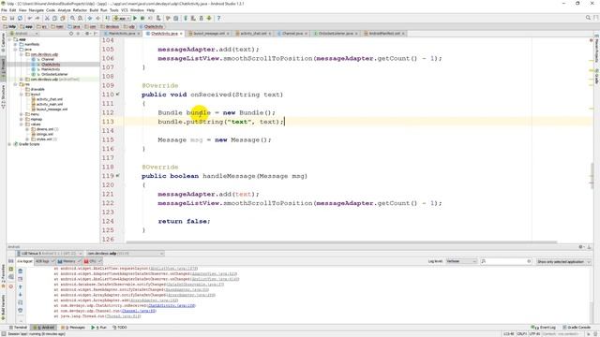Click the Paste toolbar icon
This screenshot has height=337, width=600.
[63, 18]
